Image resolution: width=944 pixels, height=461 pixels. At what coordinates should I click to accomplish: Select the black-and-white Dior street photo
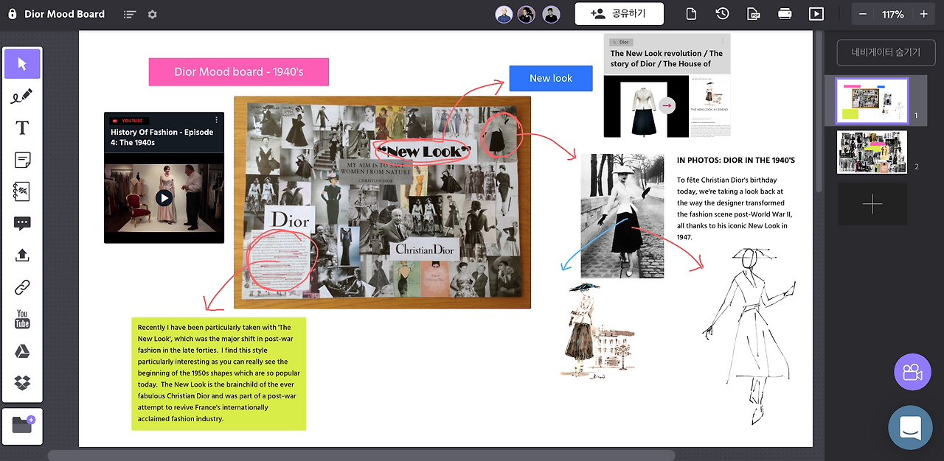point(622,216)
